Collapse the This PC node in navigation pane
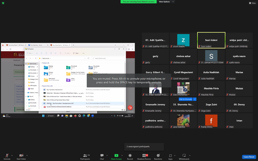Image resolution: width=258 pixels, height=161 pixels. click(26, 97)
